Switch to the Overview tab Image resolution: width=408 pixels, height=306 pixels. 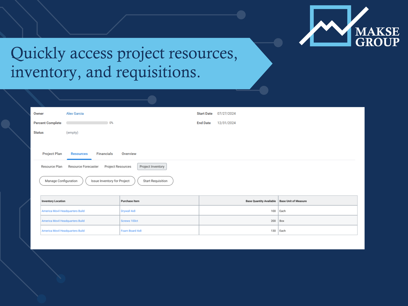129,154
